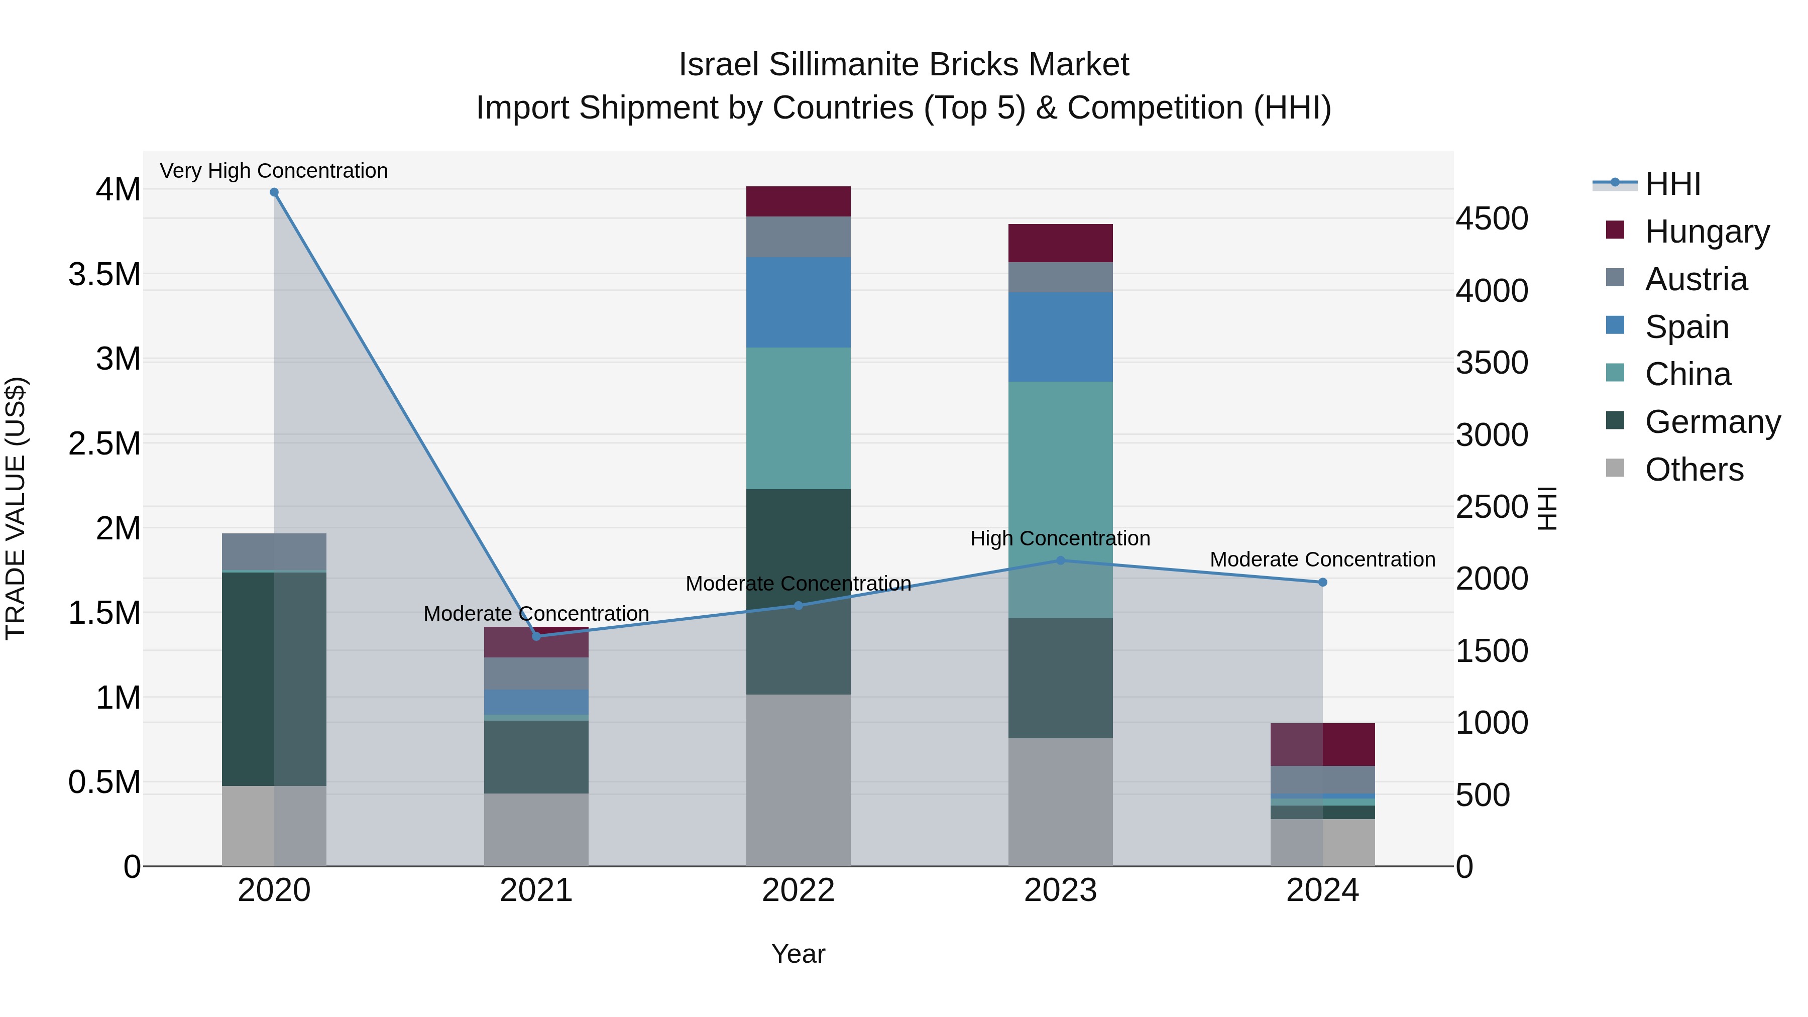The image size is (1808, 1017).
Task: Click the 3000 tick on right axis
Action: [1492, 435]
